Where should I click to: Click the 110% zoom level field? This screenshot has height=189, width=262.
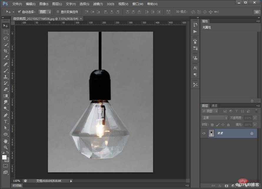16,181
